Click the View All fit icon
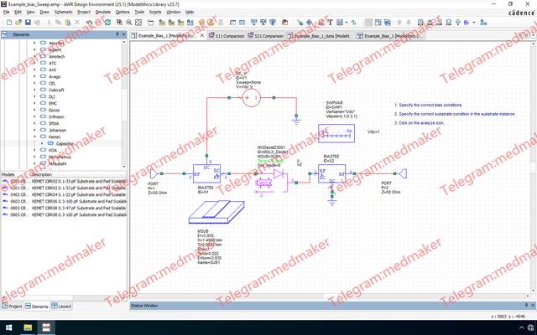Viewport: 537px width, 335px height. coord(138,23)
